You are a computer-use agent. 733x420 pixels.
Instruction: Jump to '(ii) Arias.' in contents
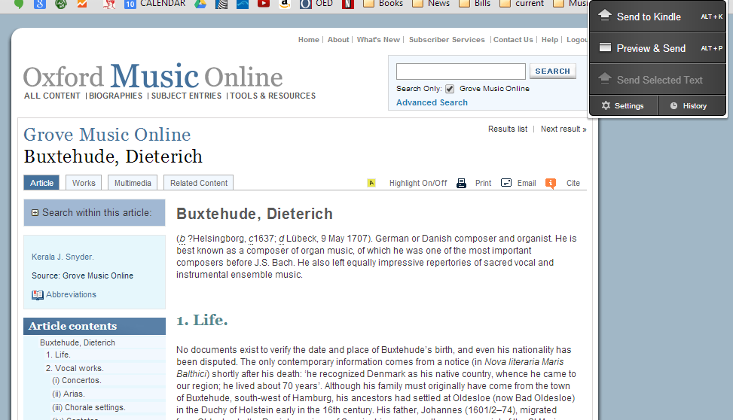pos(69,394)
